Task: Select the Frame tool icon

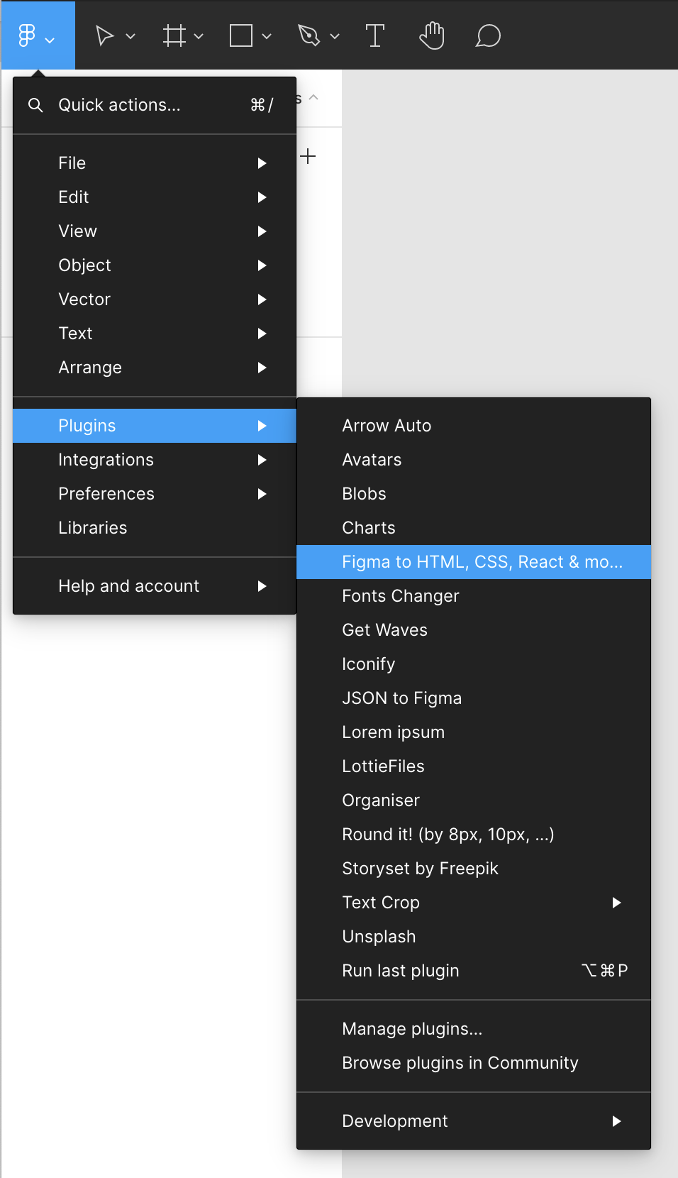Action: pyautogui.click(x=174, y=35)
